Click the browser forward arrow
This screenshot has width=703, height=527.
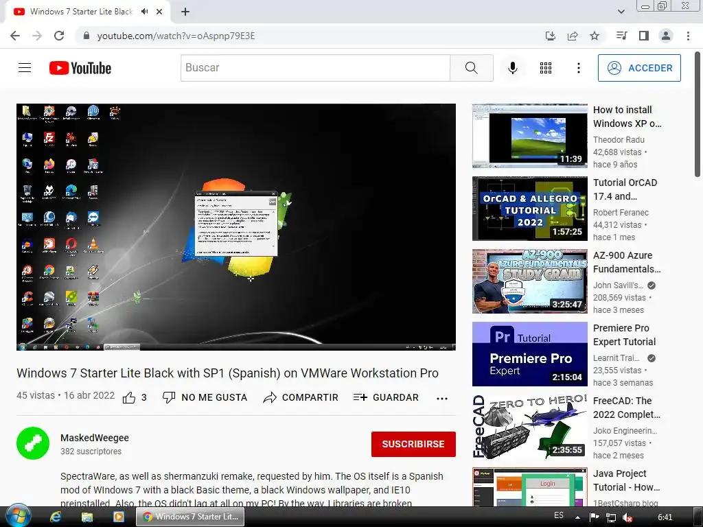click(x=37, y=36)
